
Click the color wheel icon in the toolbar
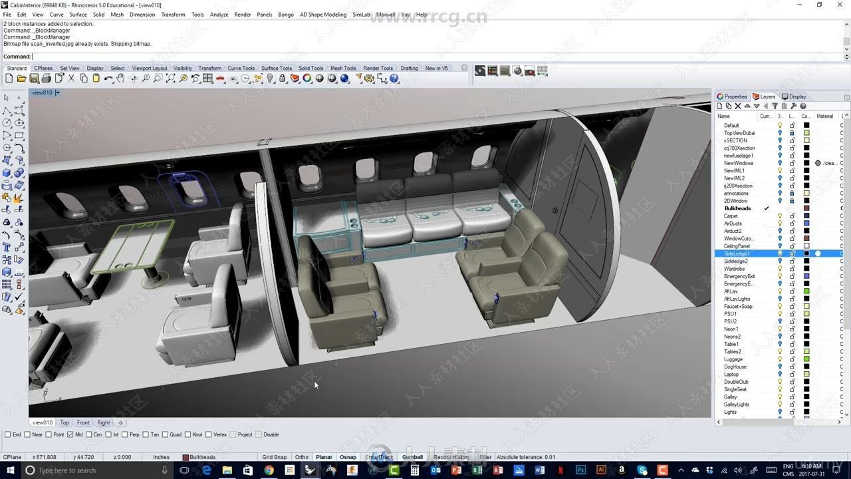click(x=307, y=79)
